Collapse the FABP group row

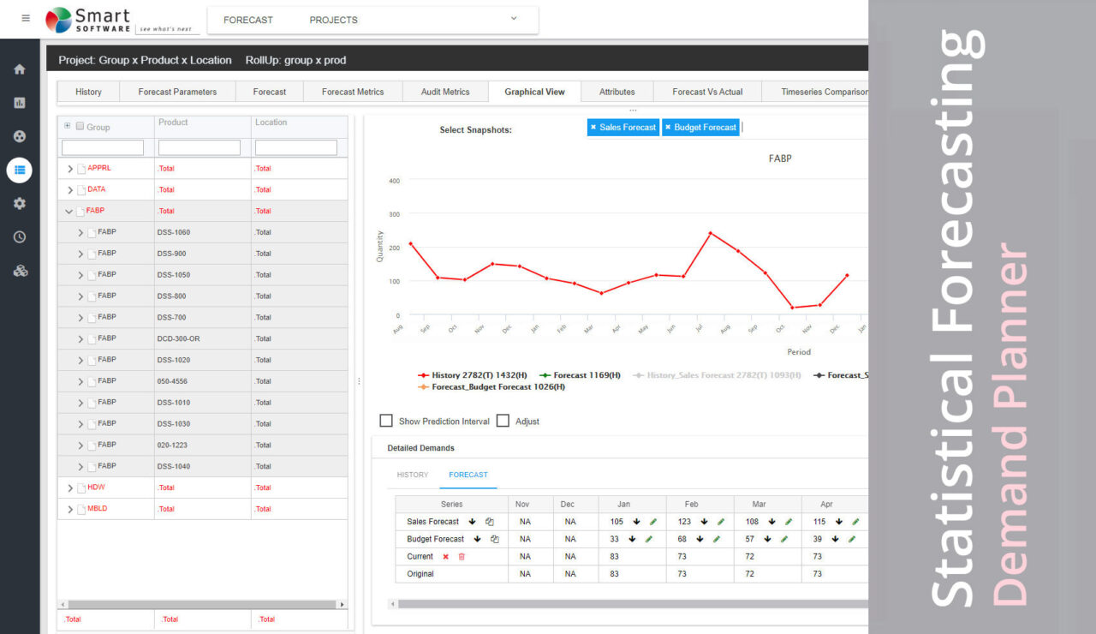(x=69, y=211)
